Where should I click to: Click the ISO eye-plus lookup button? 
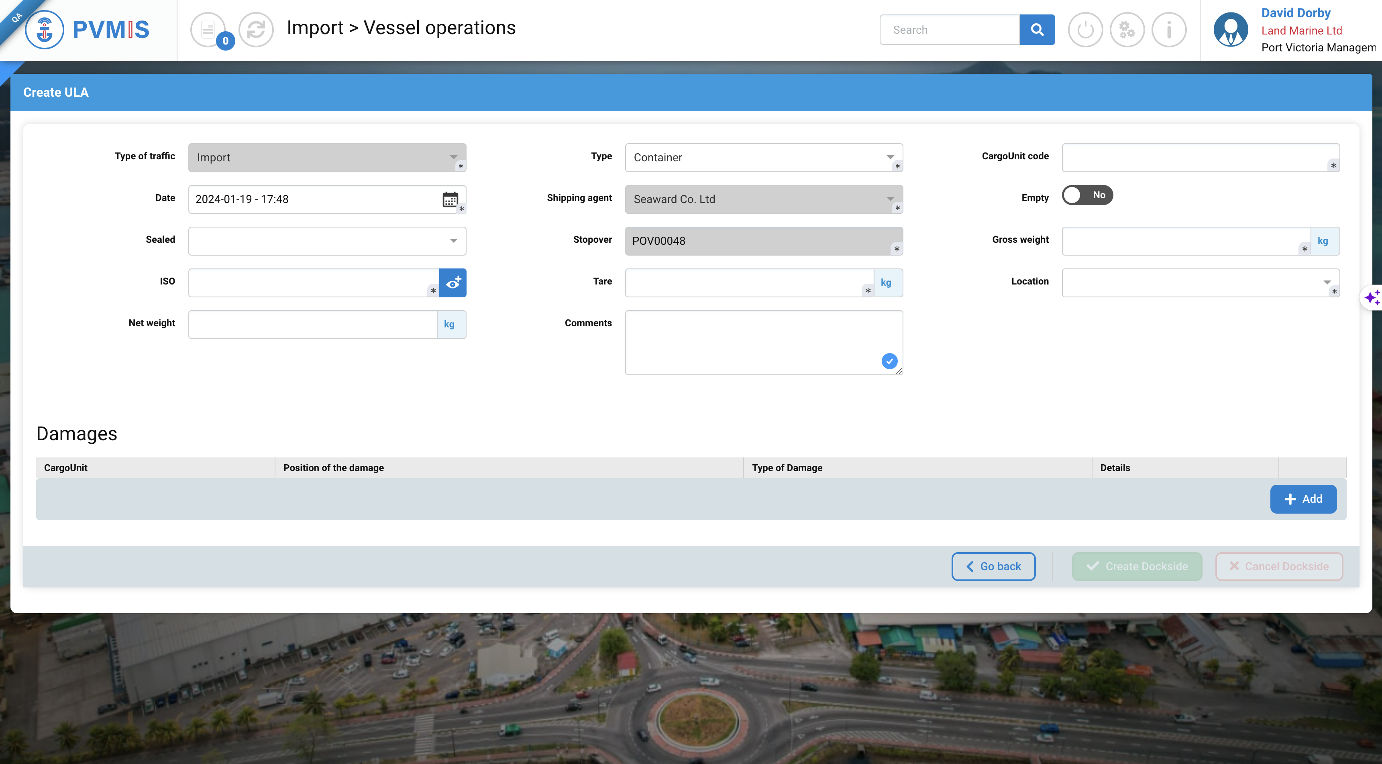click(x=453, y=282)
